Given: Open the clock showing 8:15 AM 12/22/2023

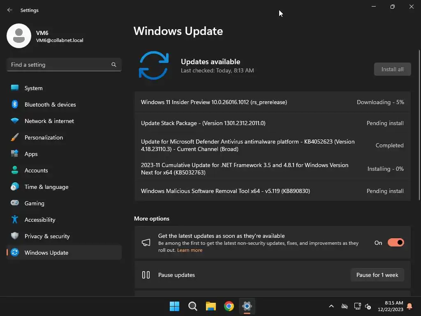Looking at the screenshot, I should tap(391, 306).
